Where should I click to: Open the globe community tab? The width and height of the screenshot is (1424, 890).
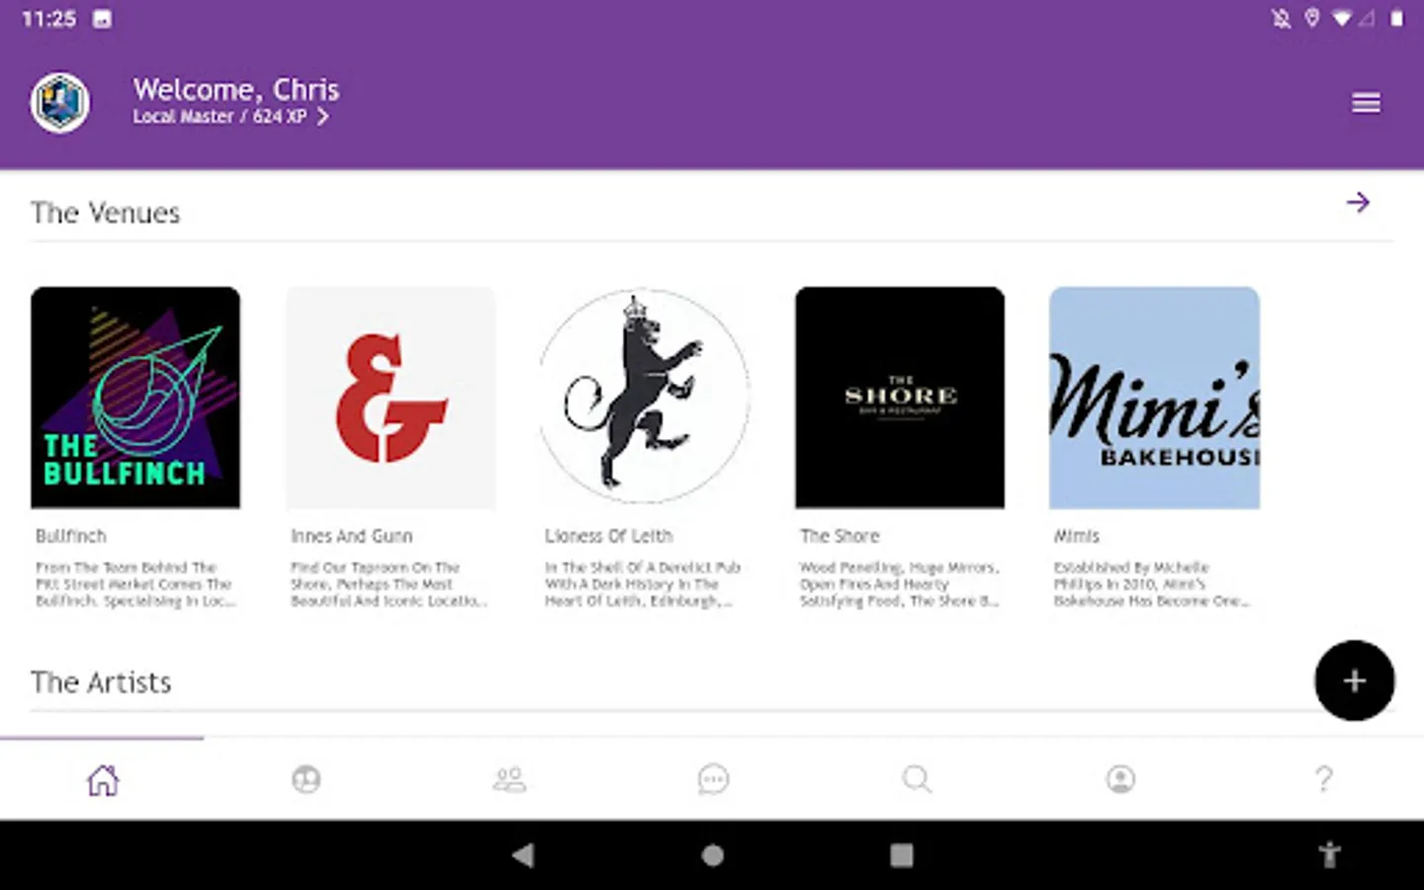coord(307,779)
